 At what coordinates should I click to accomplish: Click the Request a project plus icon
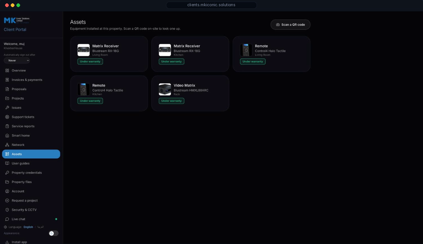(x=7, y=200)
